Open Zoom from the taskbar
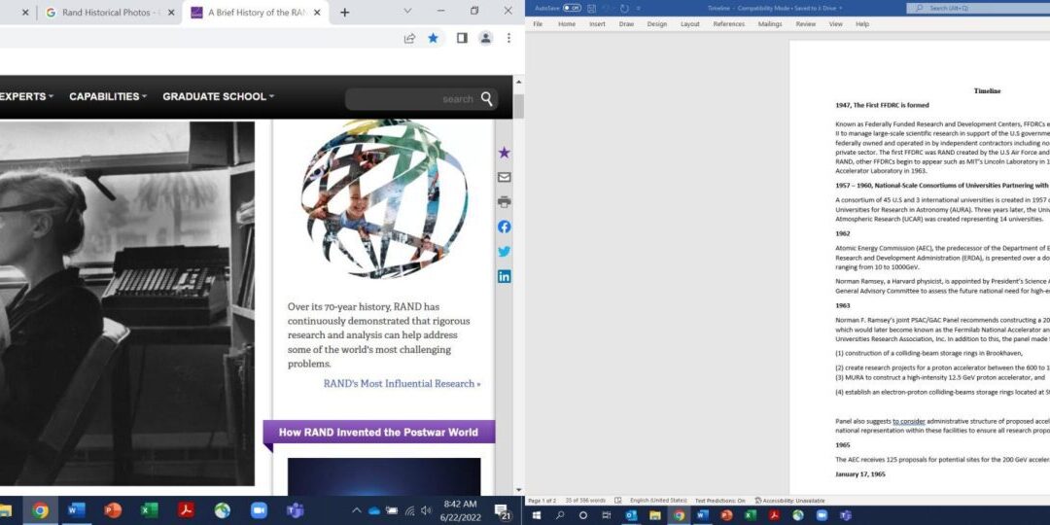 tap(259, 510)
